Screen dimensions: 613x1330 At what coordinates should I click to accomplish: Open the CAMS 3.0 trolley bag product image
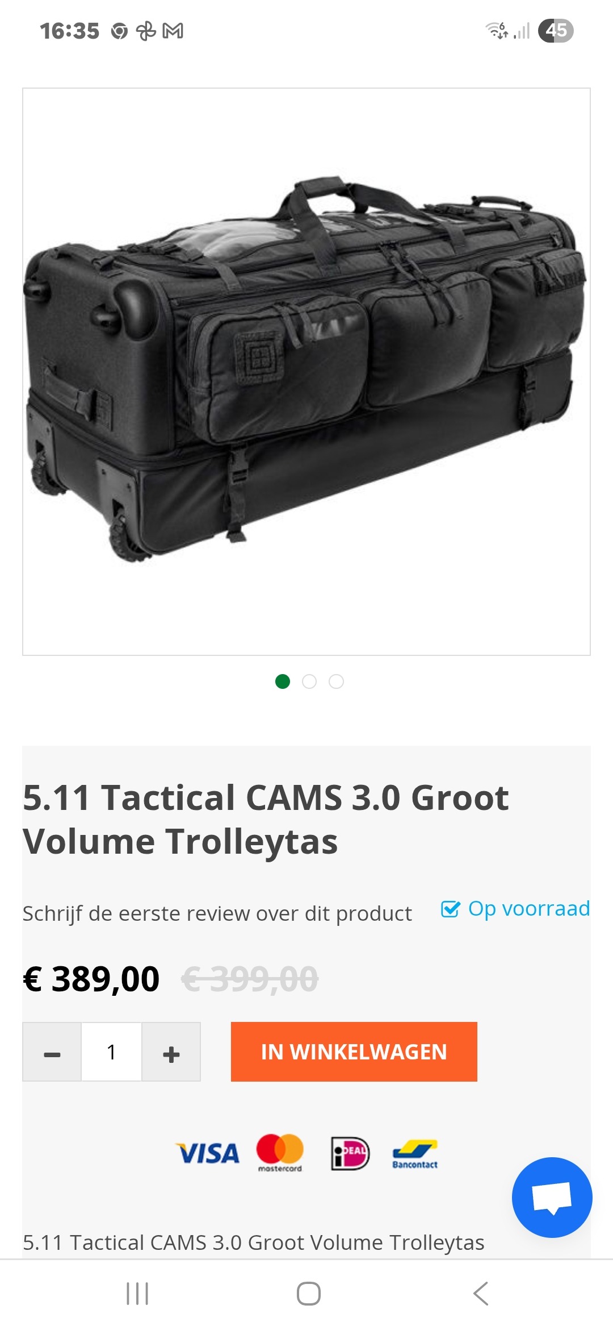(x=306, y=371)
